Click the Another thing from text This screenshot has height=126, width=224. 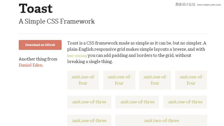pyautogui.click(x=38, y=59)
